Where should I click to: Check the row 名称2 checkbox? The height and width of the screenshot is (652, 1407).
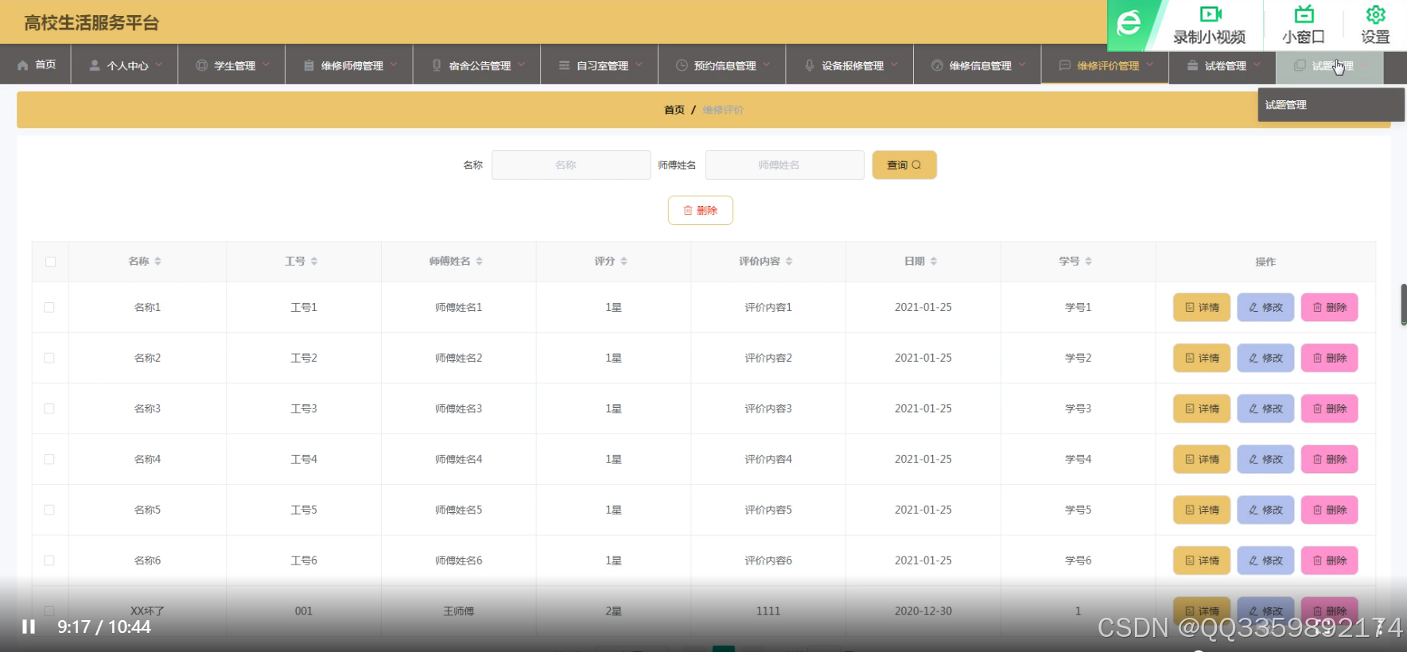49,358
